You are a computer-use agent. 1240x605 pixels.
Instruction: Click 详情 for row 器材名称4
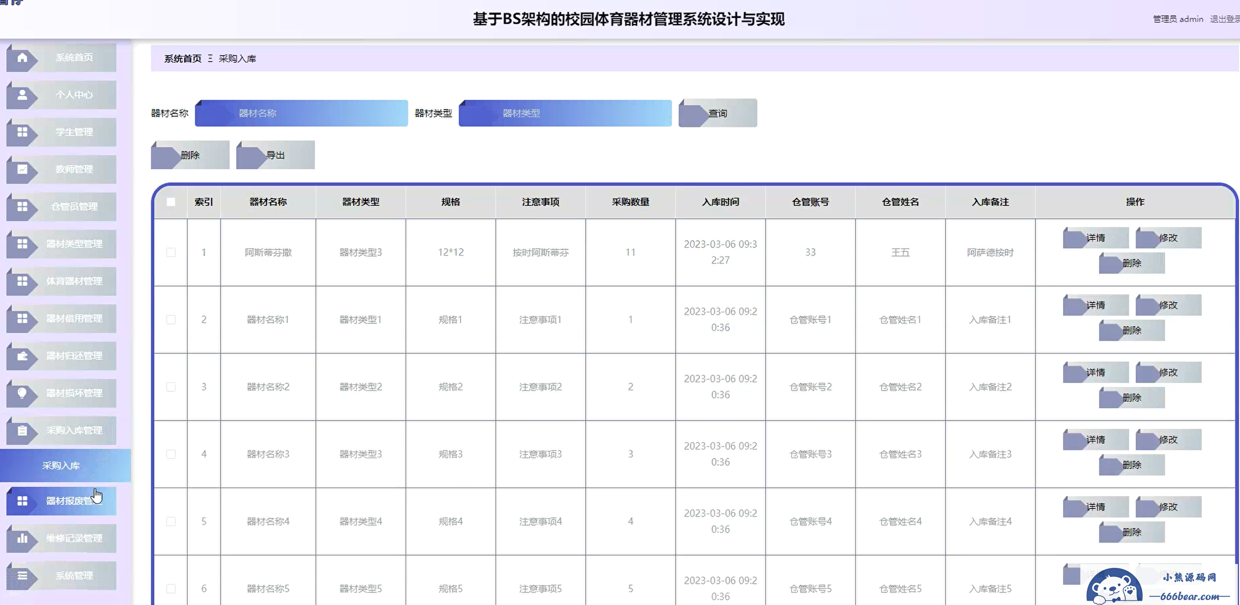pos(1095,507)
